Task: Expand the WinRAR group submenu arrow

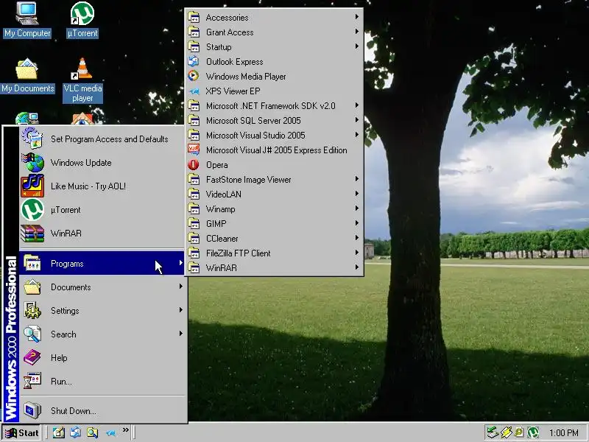Action: coord(357,267)
